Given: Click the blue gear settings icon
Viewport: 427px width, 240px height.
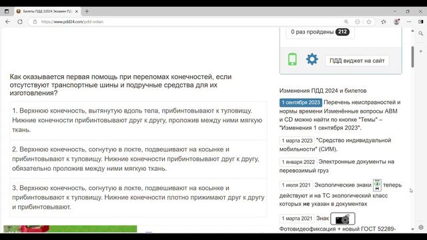Looking at the screenshot, I should (x=312, y=59).
